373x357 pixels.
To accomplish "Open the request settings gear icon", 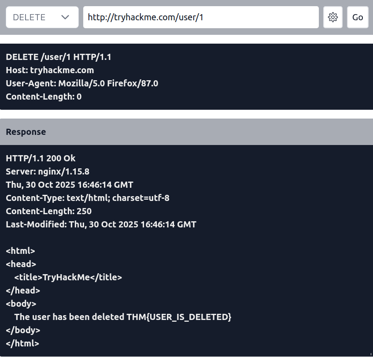I will (x=332, y=17).
